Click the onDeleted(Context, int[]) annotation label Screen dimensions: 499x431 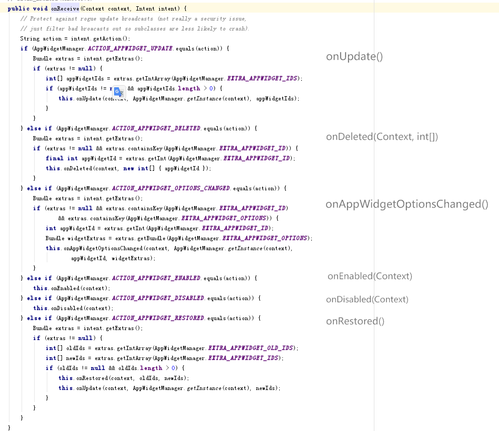click(382, 137)
